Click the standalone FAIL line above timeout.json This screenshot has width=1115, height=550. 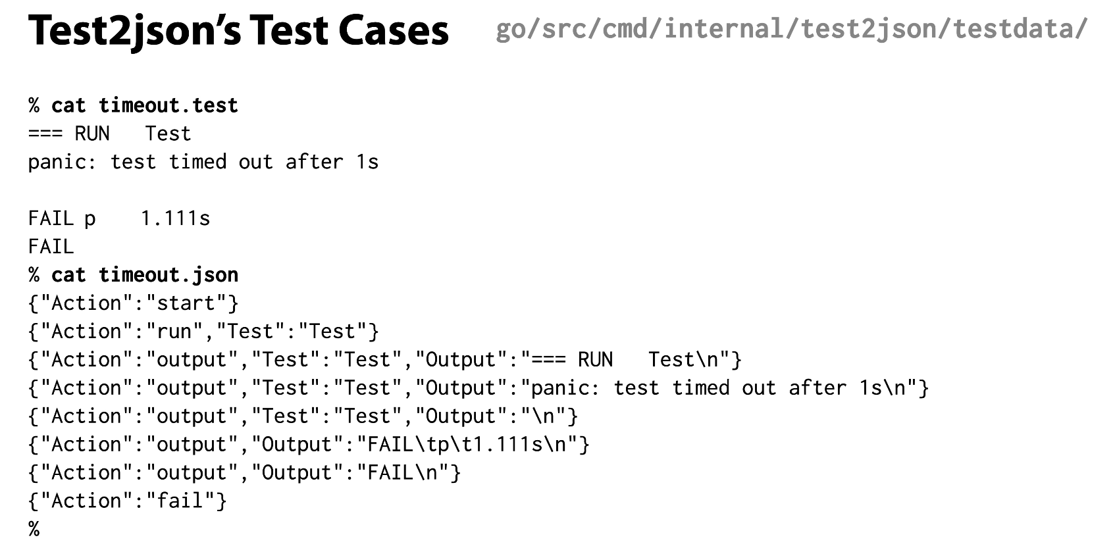pyautogui.click(x=51, y=247)
